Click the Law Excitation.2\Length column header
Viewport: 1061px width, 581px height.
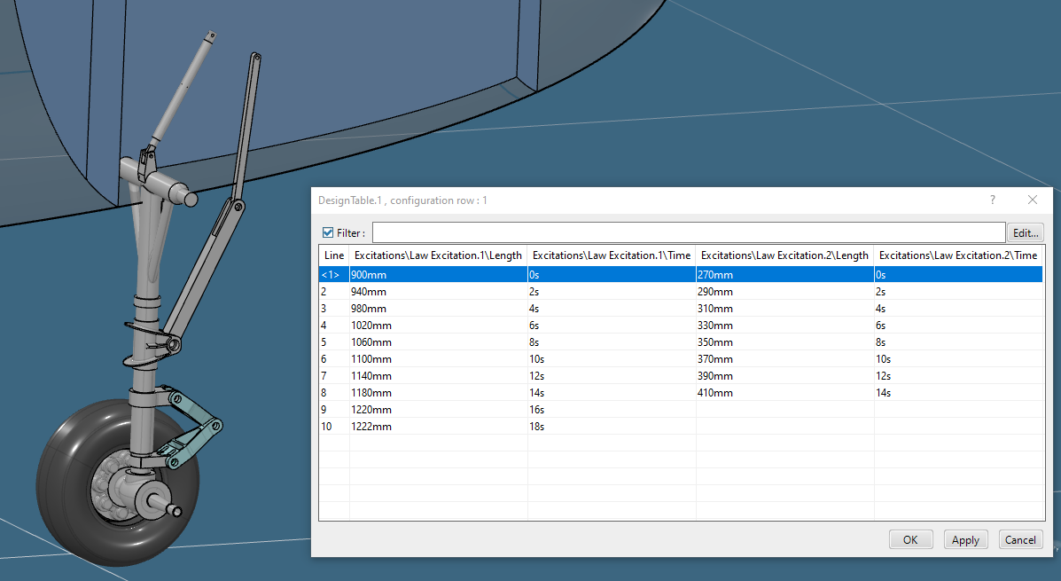[784, 255]
